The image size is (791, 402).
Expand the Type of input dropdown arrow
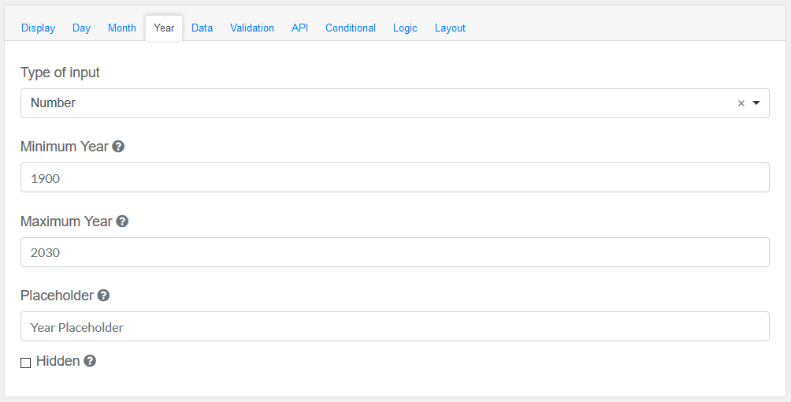pyautogui.click(x=756, y=103)
